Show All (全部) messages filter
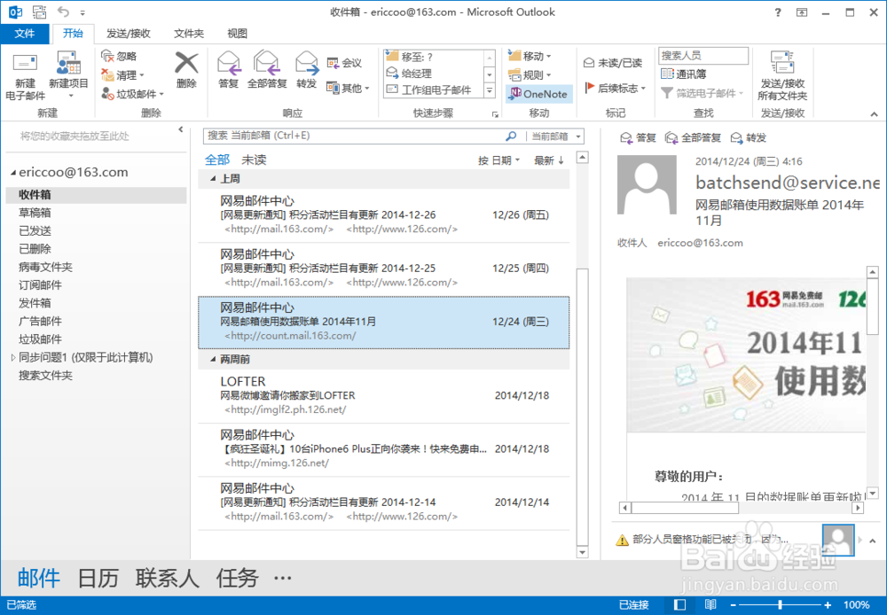Viewport: 887px width, 615px height. point(217,160)
